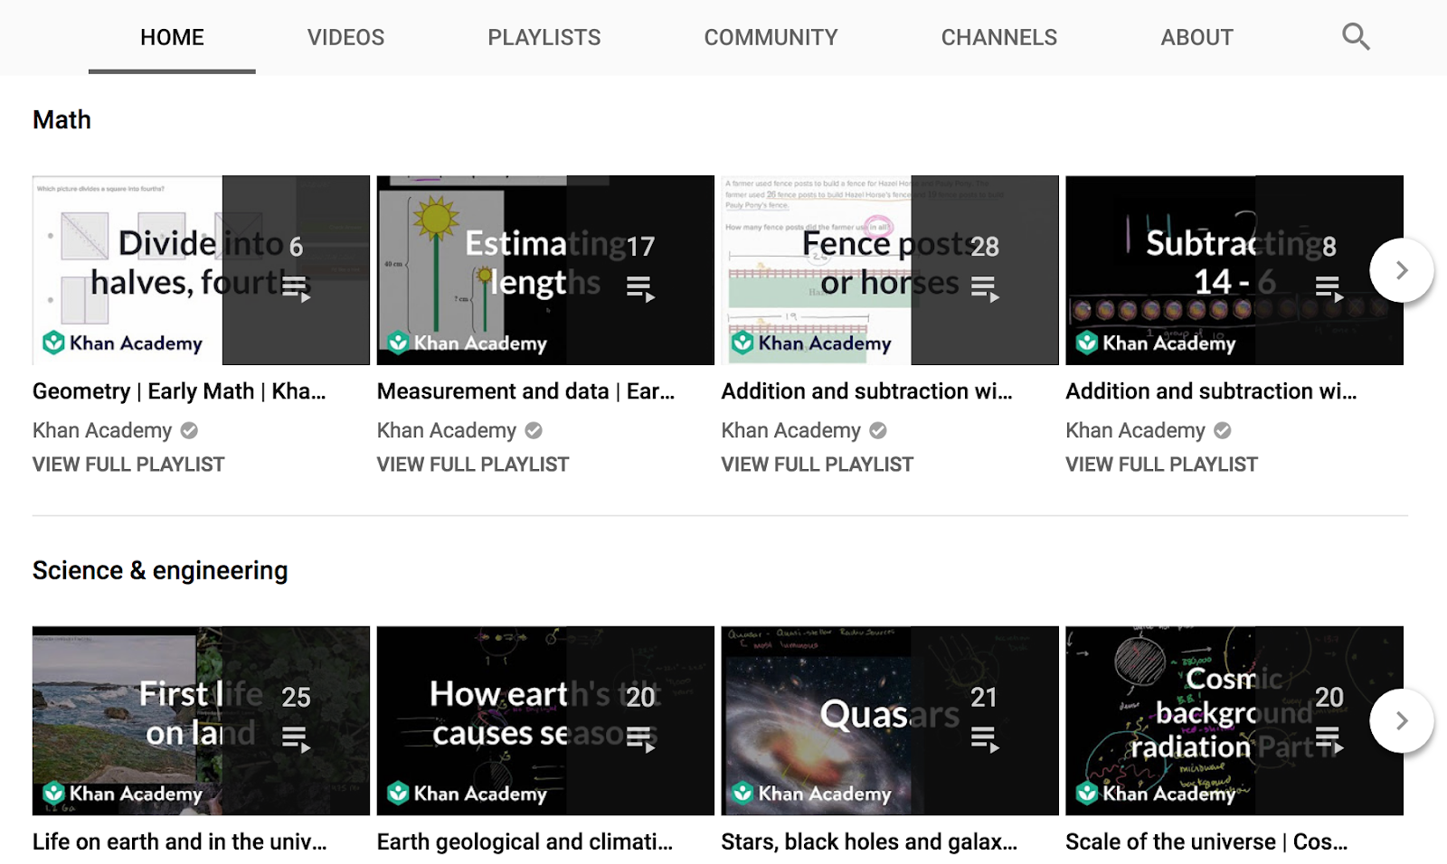Show next playlists in Math row
The image size is (1447, 864).
click(1402, 270)
